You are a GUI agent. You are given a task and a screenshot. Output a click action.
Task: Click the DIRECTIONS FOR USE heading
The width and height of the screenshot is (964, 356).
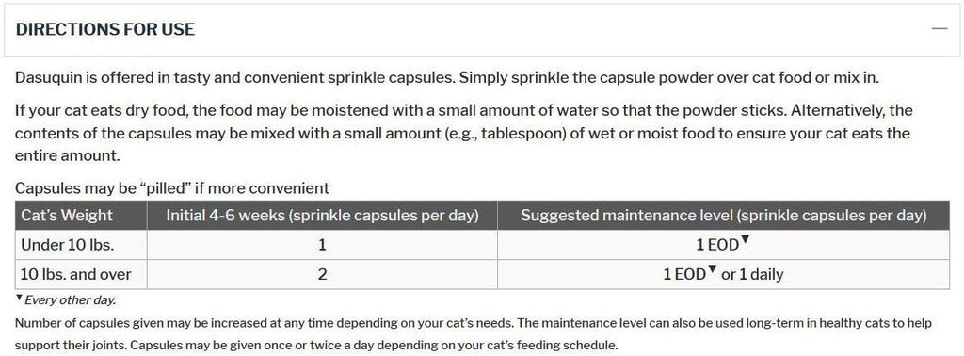pos(105,29)
